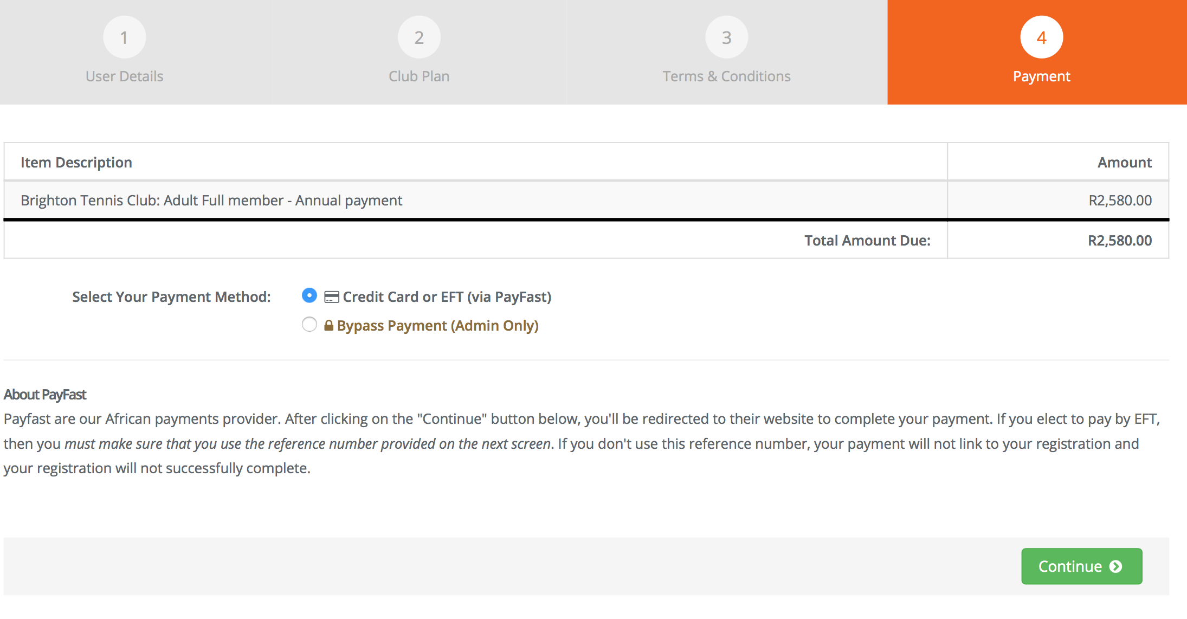
Task: Click the step 1 circle icon
Action: (124, 37)
